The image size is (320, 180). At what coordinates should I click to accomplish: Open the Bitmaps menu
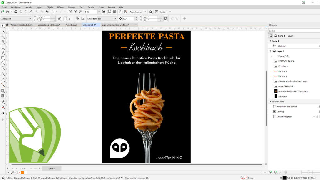coord(72,7)
